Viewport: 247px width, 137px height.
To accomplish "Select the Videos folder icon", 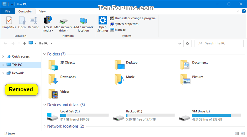I will point(53,94).
